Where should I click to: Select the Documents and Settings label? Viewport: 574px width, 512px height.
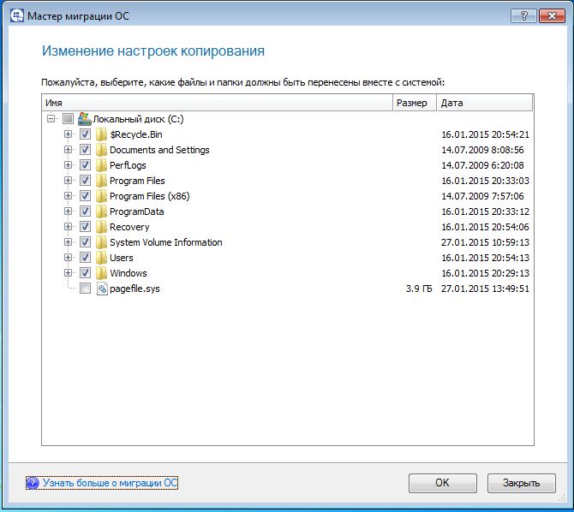pyautogui.click(x=159, y=150)
